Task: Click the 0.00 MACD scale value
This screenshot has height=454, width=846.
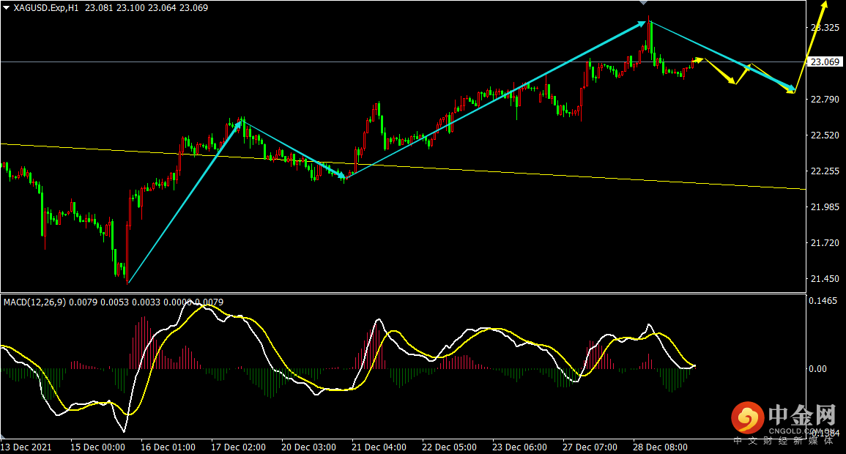Action: click(818, 369)
